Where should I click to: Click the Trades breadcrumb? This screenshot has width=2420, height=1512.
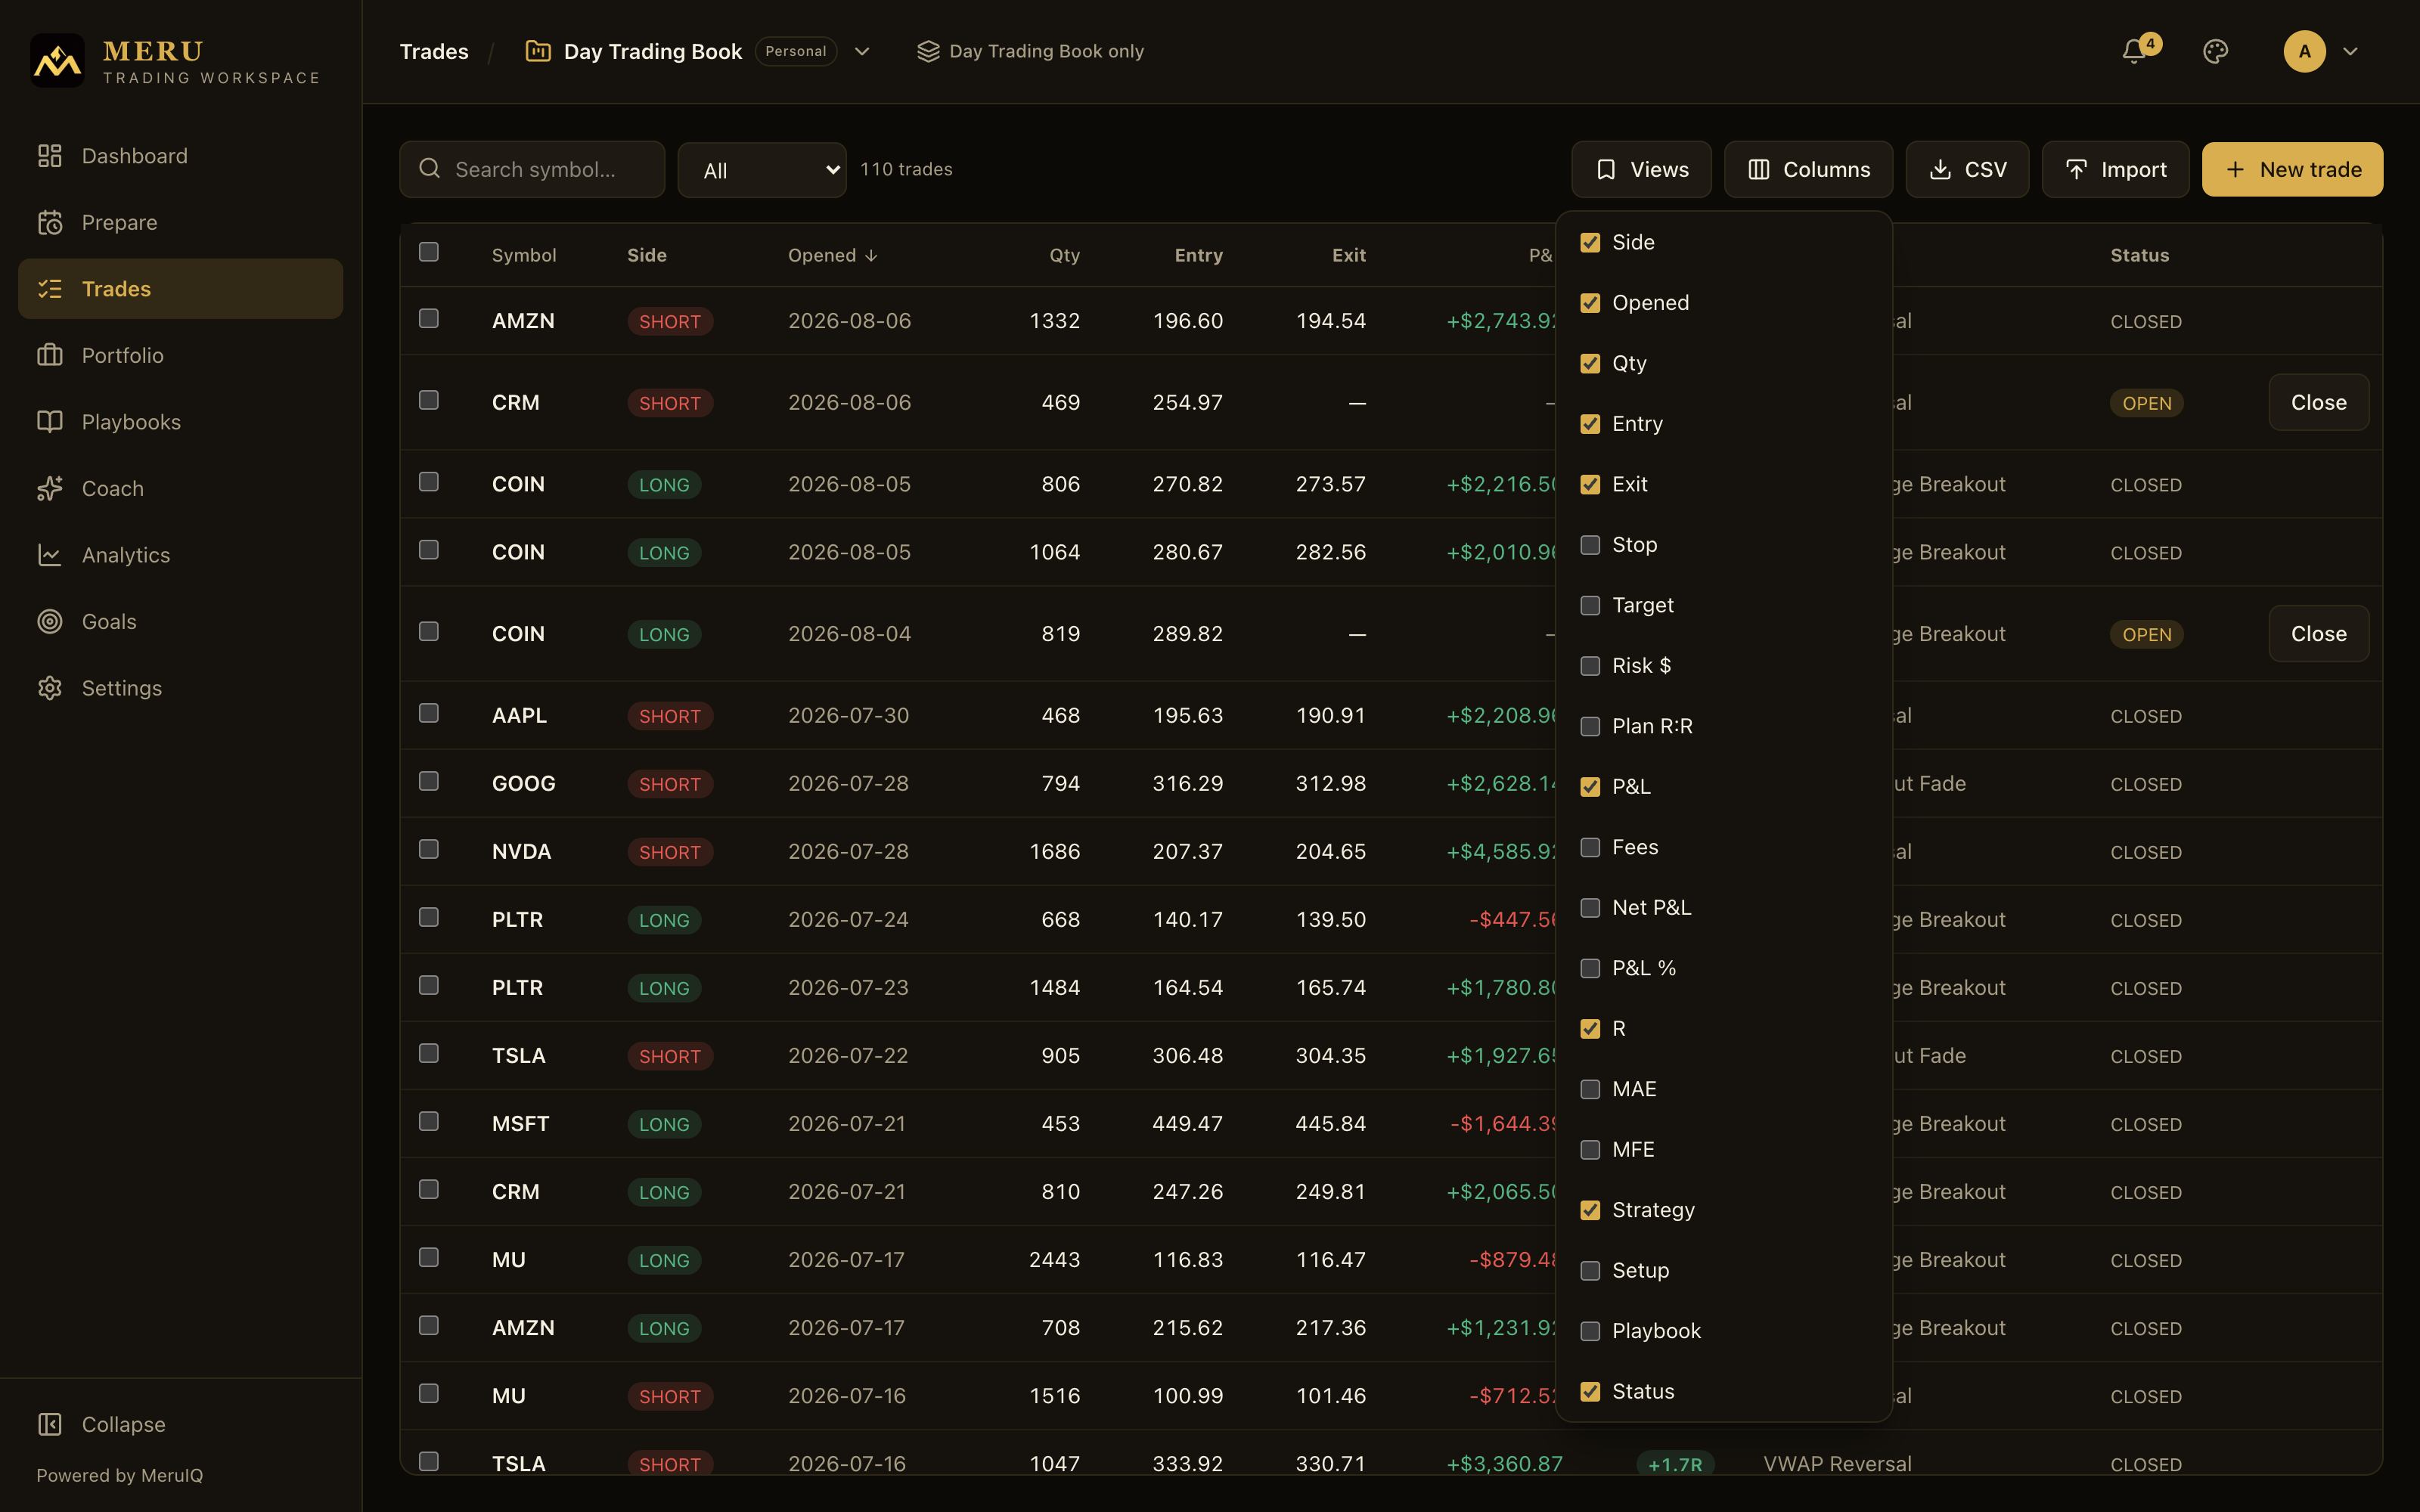coord(434,52)
